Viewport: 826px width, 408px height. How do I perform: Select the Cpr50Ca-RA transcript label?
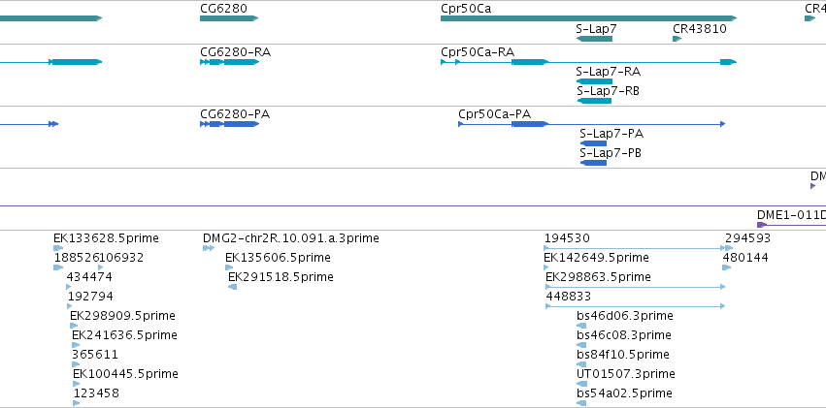pos(478,52)
